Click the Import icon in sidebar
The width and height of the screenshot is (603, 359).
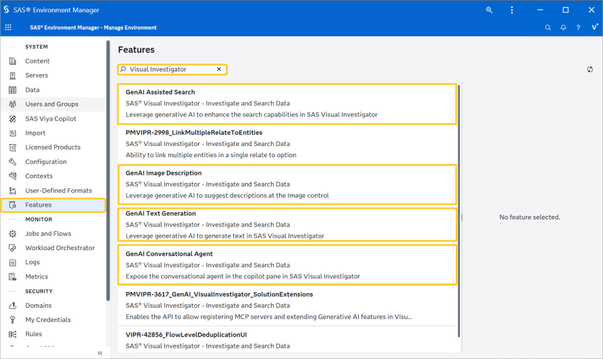point(13,133)
